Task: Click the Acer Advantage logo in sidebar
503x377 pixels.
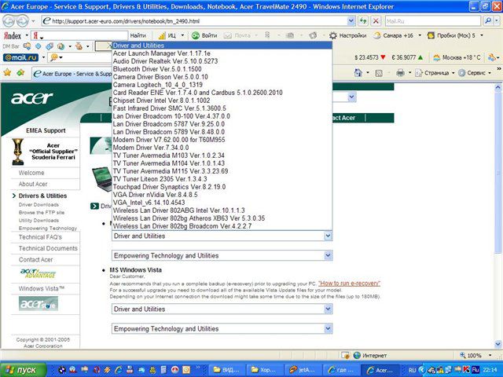Action: (38, 273)
